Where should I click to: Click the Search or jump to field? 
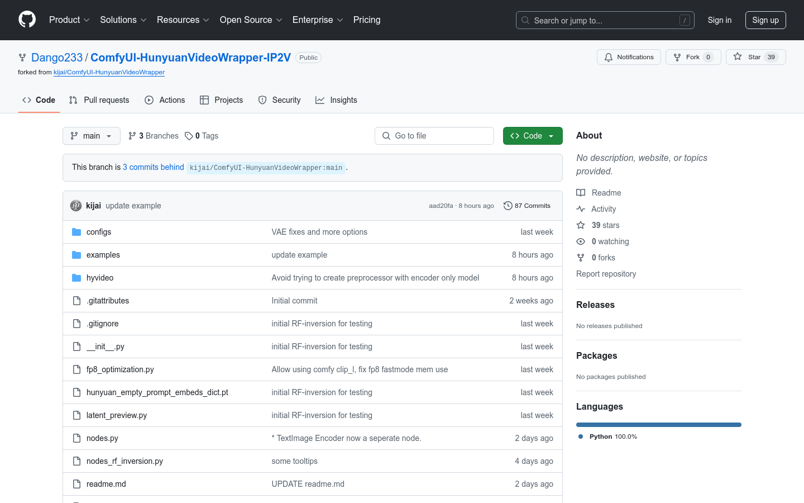[605, 20]
